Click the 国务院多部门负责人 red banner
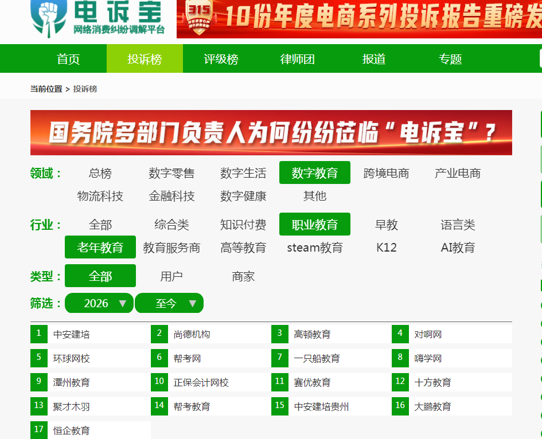The height and width of the screenshot is (439, 542). point(271,132)
